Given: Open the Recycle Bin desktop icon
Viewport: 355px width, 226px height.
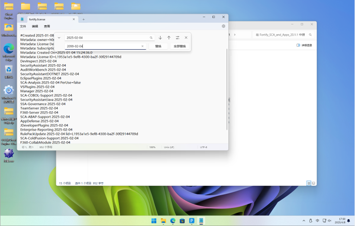Looking at the screenshot, I should click(x=9, y=72).
